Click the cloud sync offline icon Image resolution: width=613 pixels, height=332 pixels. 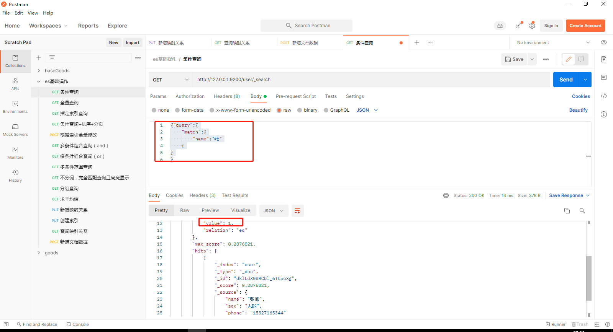point(500,26)
